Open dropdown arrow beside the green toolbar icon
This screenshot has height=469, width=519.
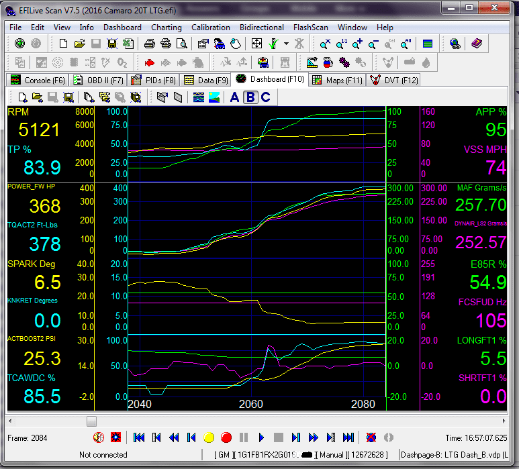click(x=287, y=44)
